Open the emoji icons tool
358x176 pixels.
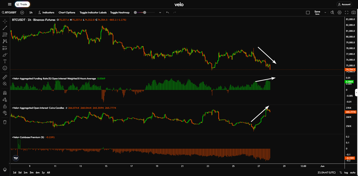[5, 68]
